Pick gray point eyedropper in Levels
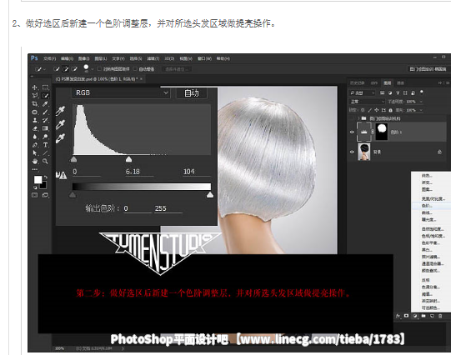451x355 pixels. pyautogui.click(x=60, y=124)
